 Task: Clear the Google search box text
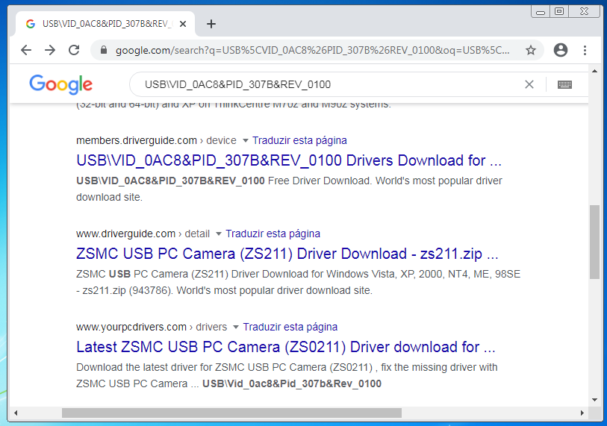point(529,84)
